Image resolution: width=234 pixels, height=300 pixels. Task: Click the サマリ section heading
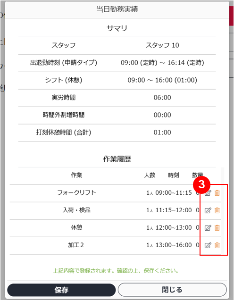[117, 28]
